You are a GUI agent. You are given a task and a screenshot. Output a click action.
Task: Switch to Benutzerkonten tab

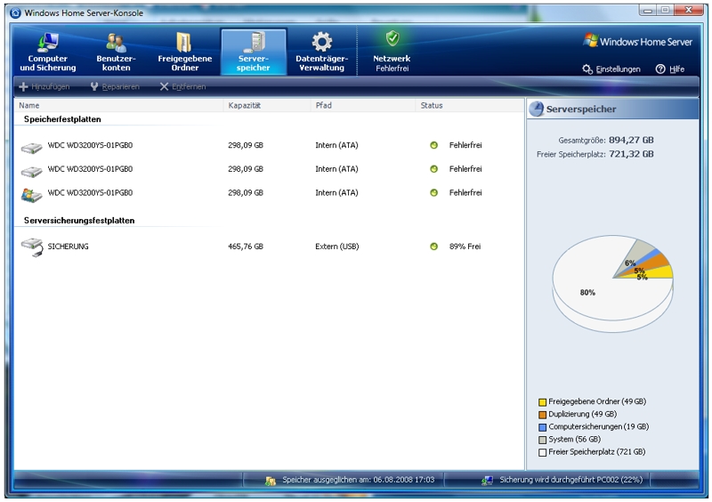click(x=116, y=52)
